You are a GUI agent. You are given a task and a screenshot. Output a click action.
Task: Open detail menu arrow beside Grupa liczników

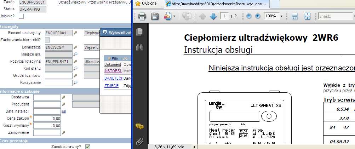pyautogui.click(x=75, y=75)
